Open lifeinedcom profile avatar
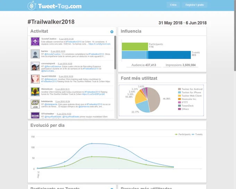Viewport: 236px width, 189px height. tap(35, 91)
